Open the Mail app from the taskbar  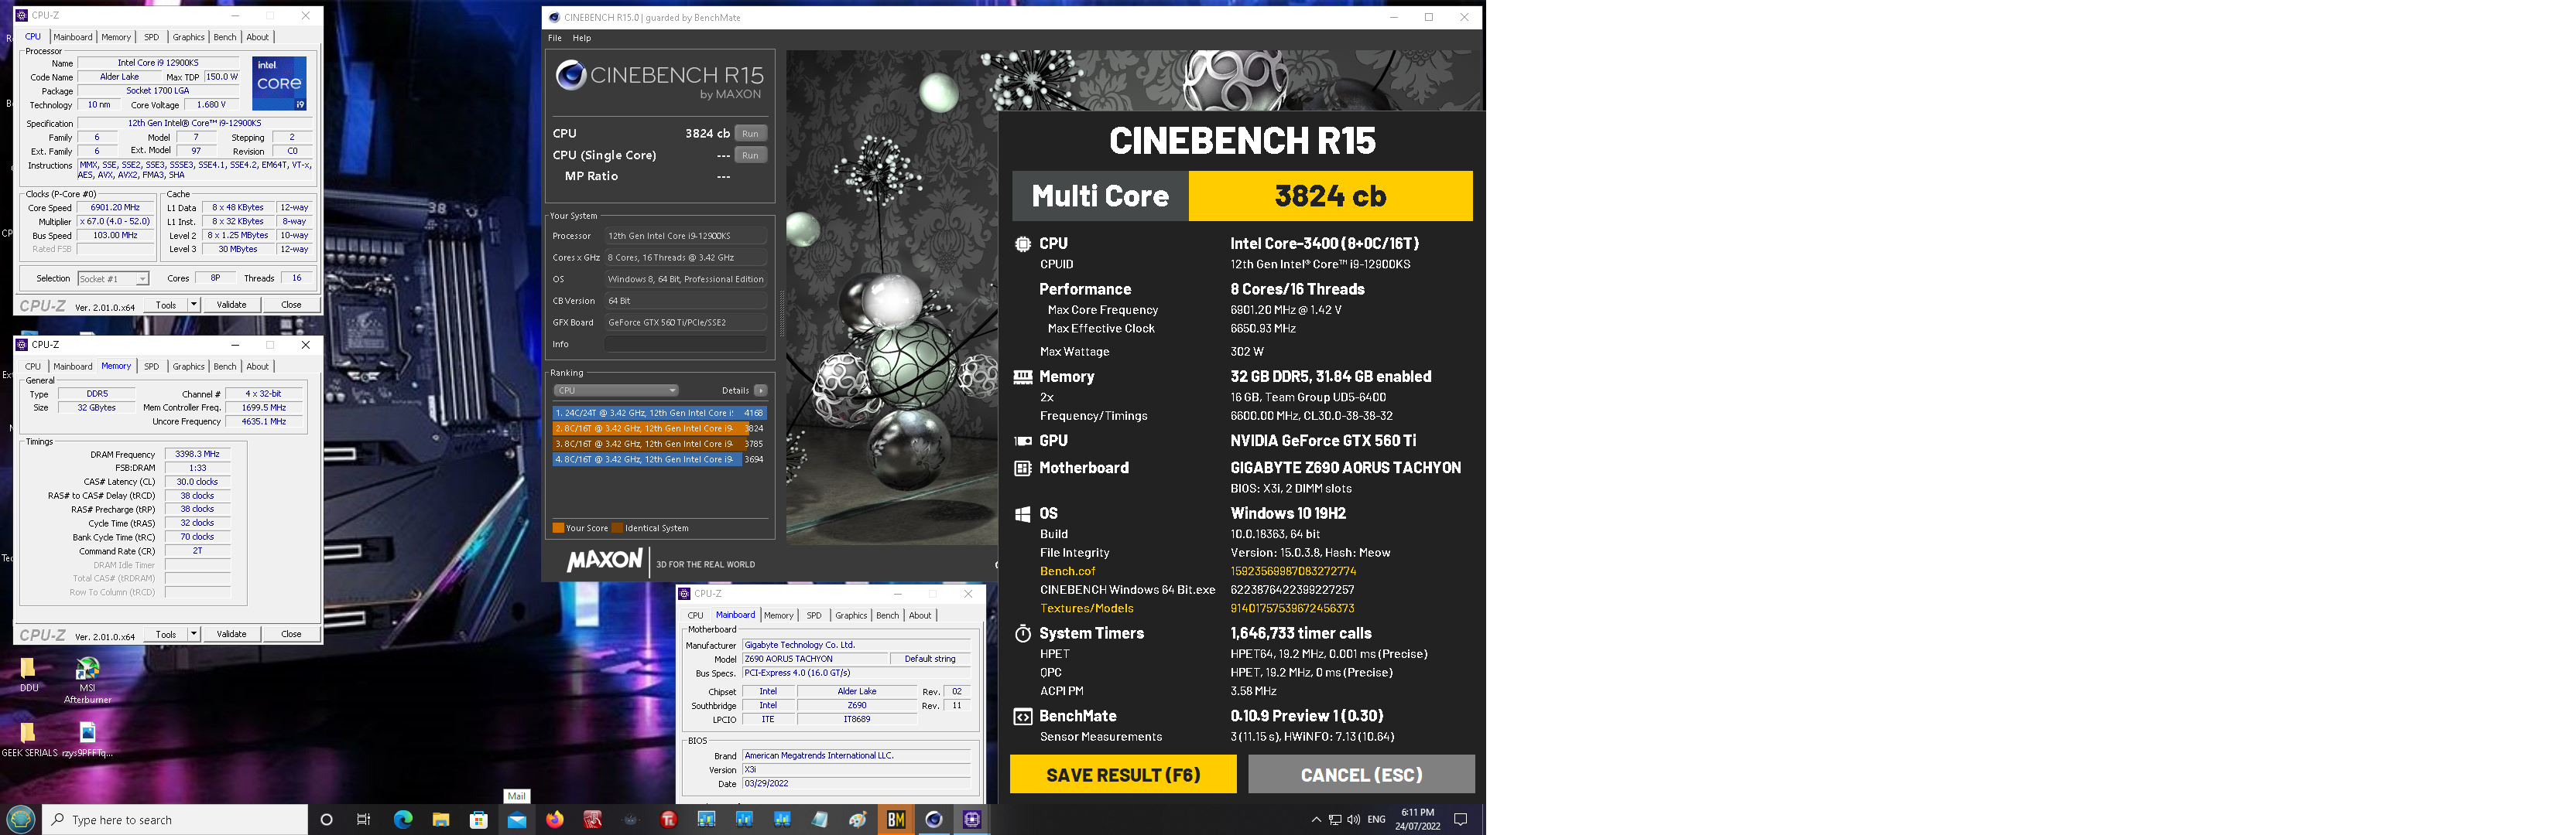(x=517, y=820)
